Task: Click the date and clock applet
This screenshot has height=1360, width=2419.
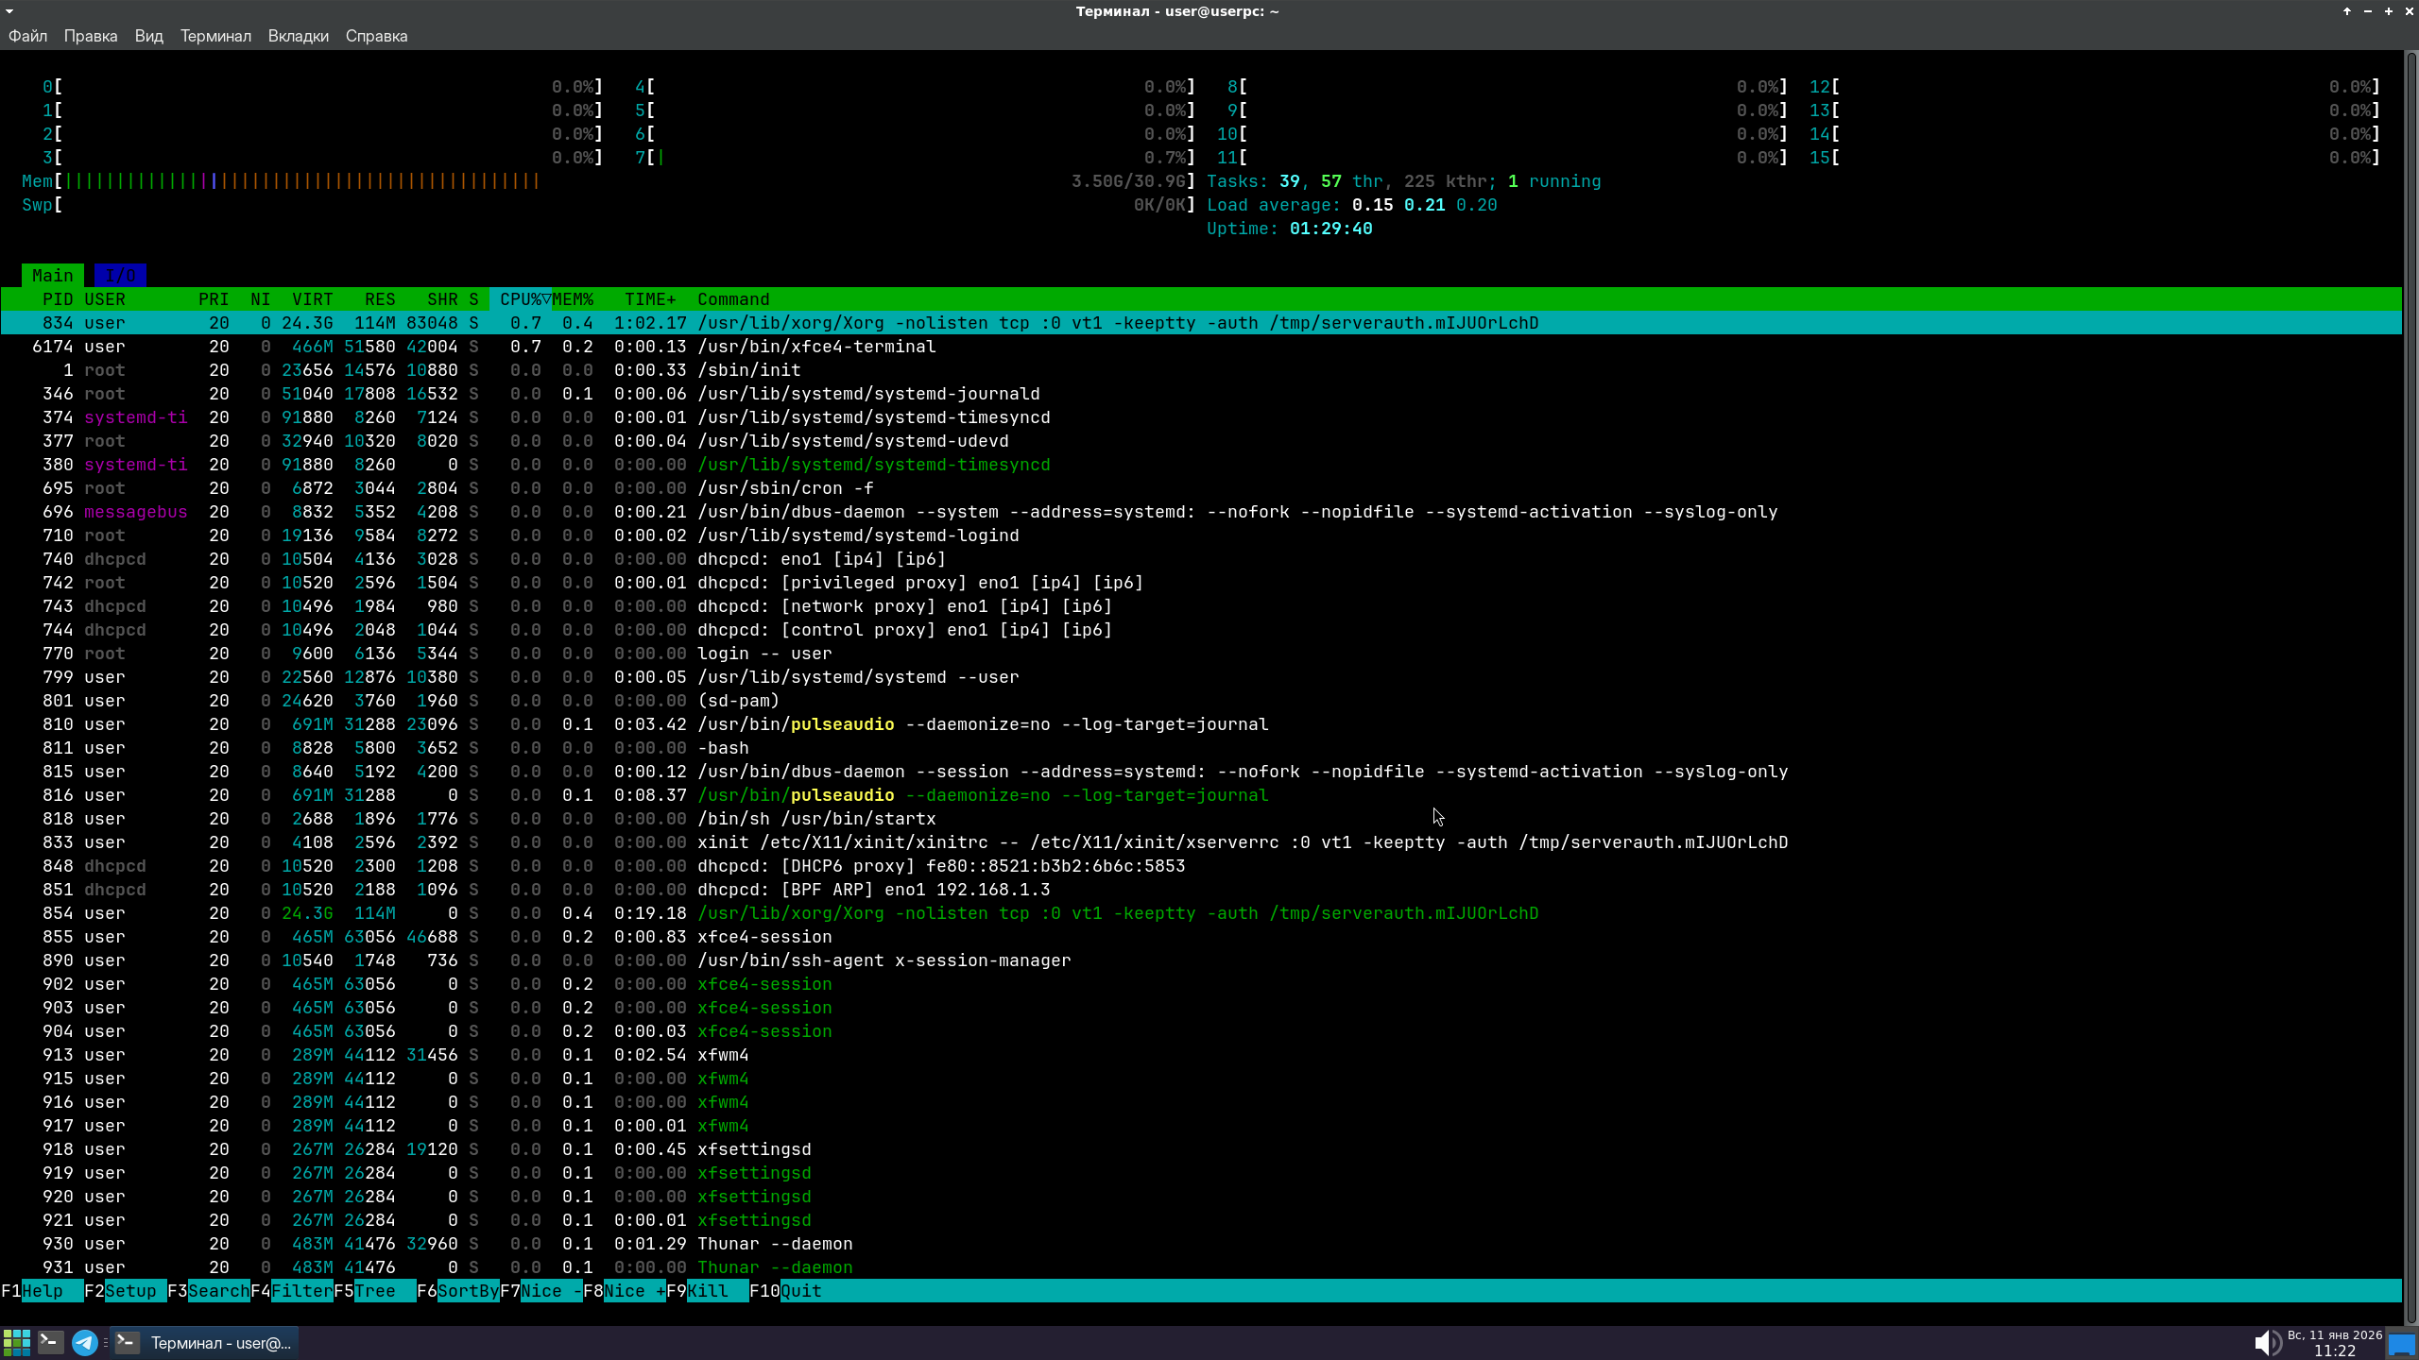Action: point(2334,1342)
